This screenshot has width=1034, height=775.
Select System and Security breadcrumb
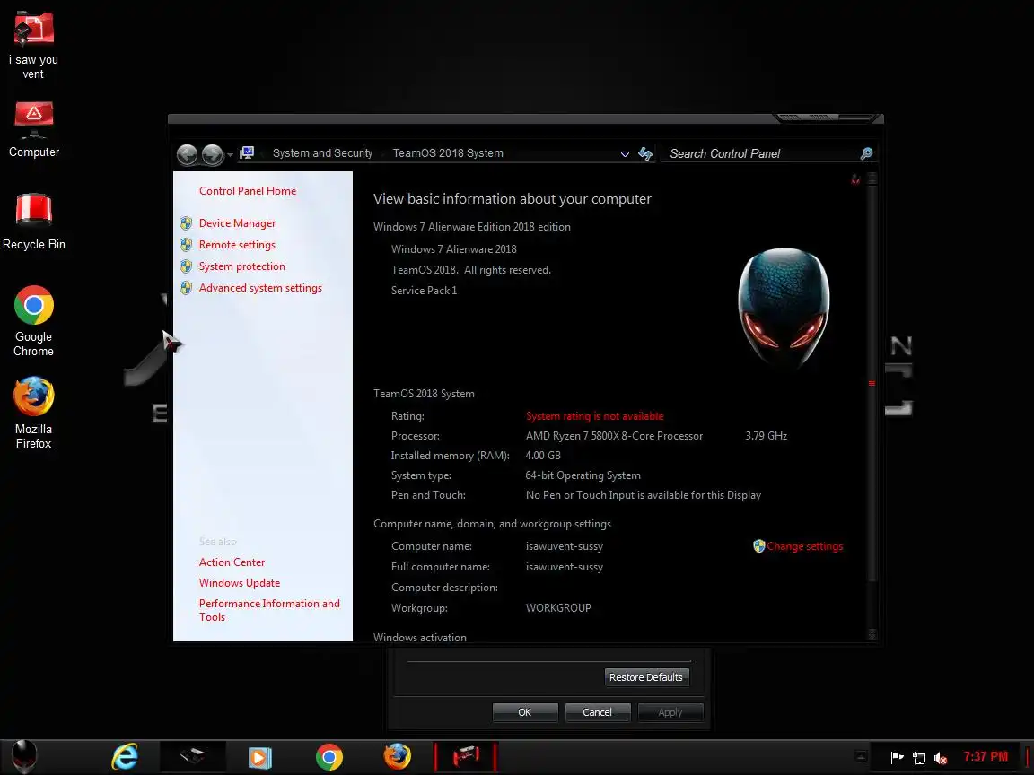(322, 152)
